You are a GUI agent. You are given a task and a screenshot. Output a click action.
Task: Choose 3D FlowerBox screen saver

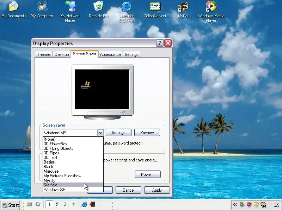pos(73,144)
